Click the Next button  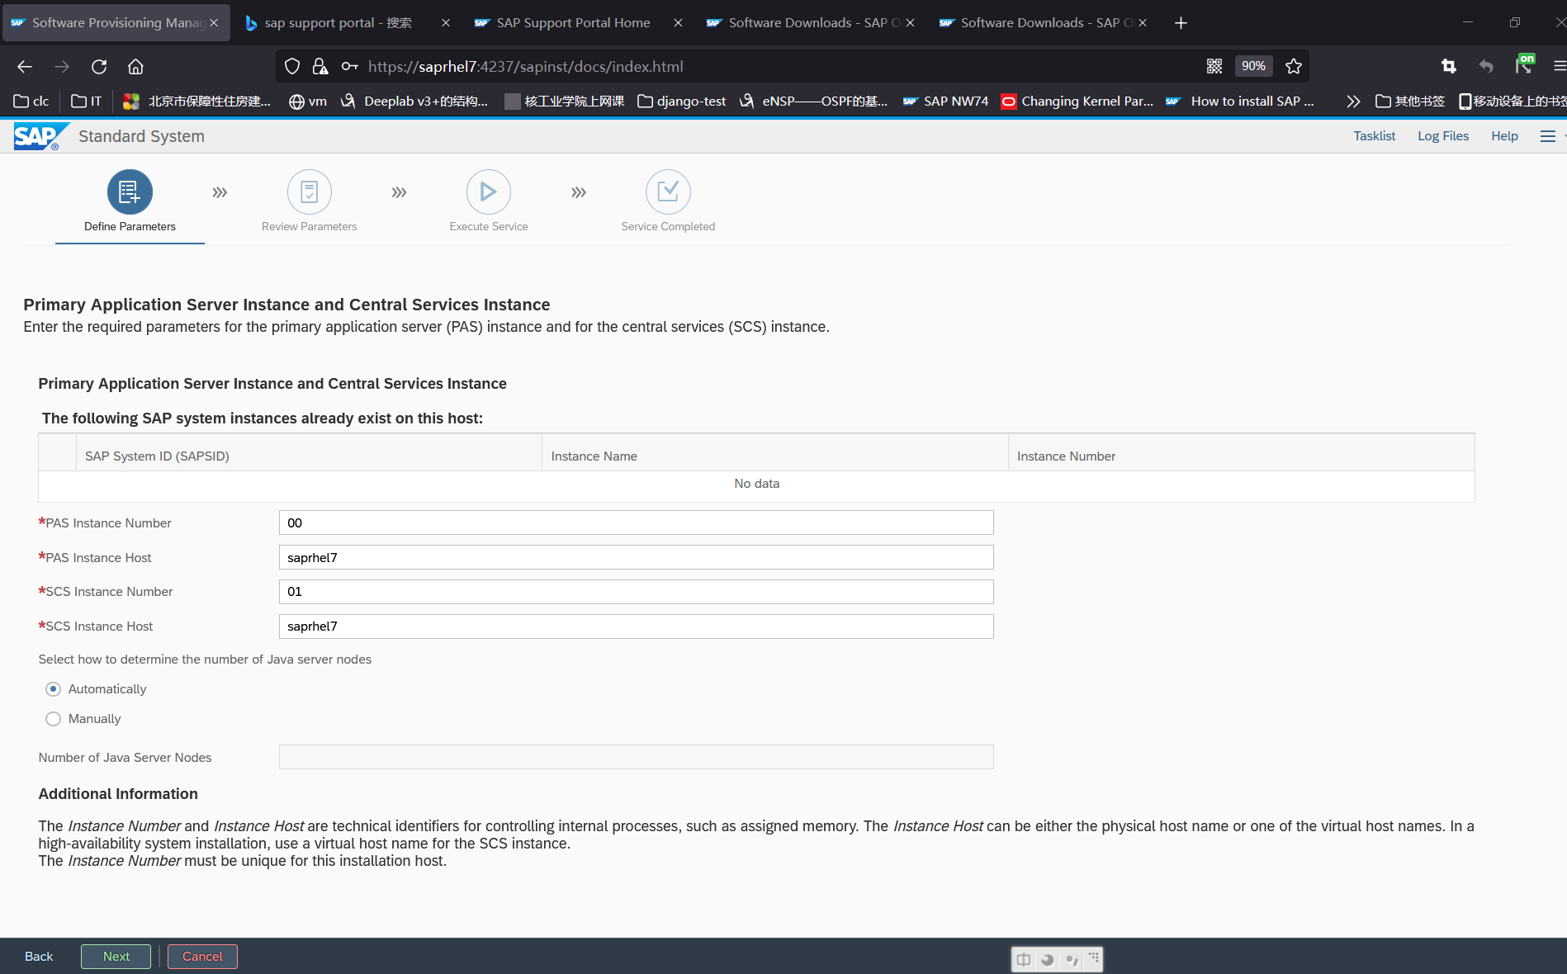pyautogui.click(x=116, y=956)
